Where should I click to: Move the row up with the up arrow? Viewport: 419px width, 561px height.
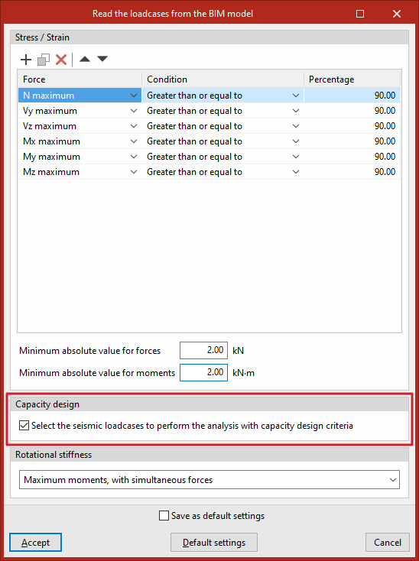[x=85, y=59]
